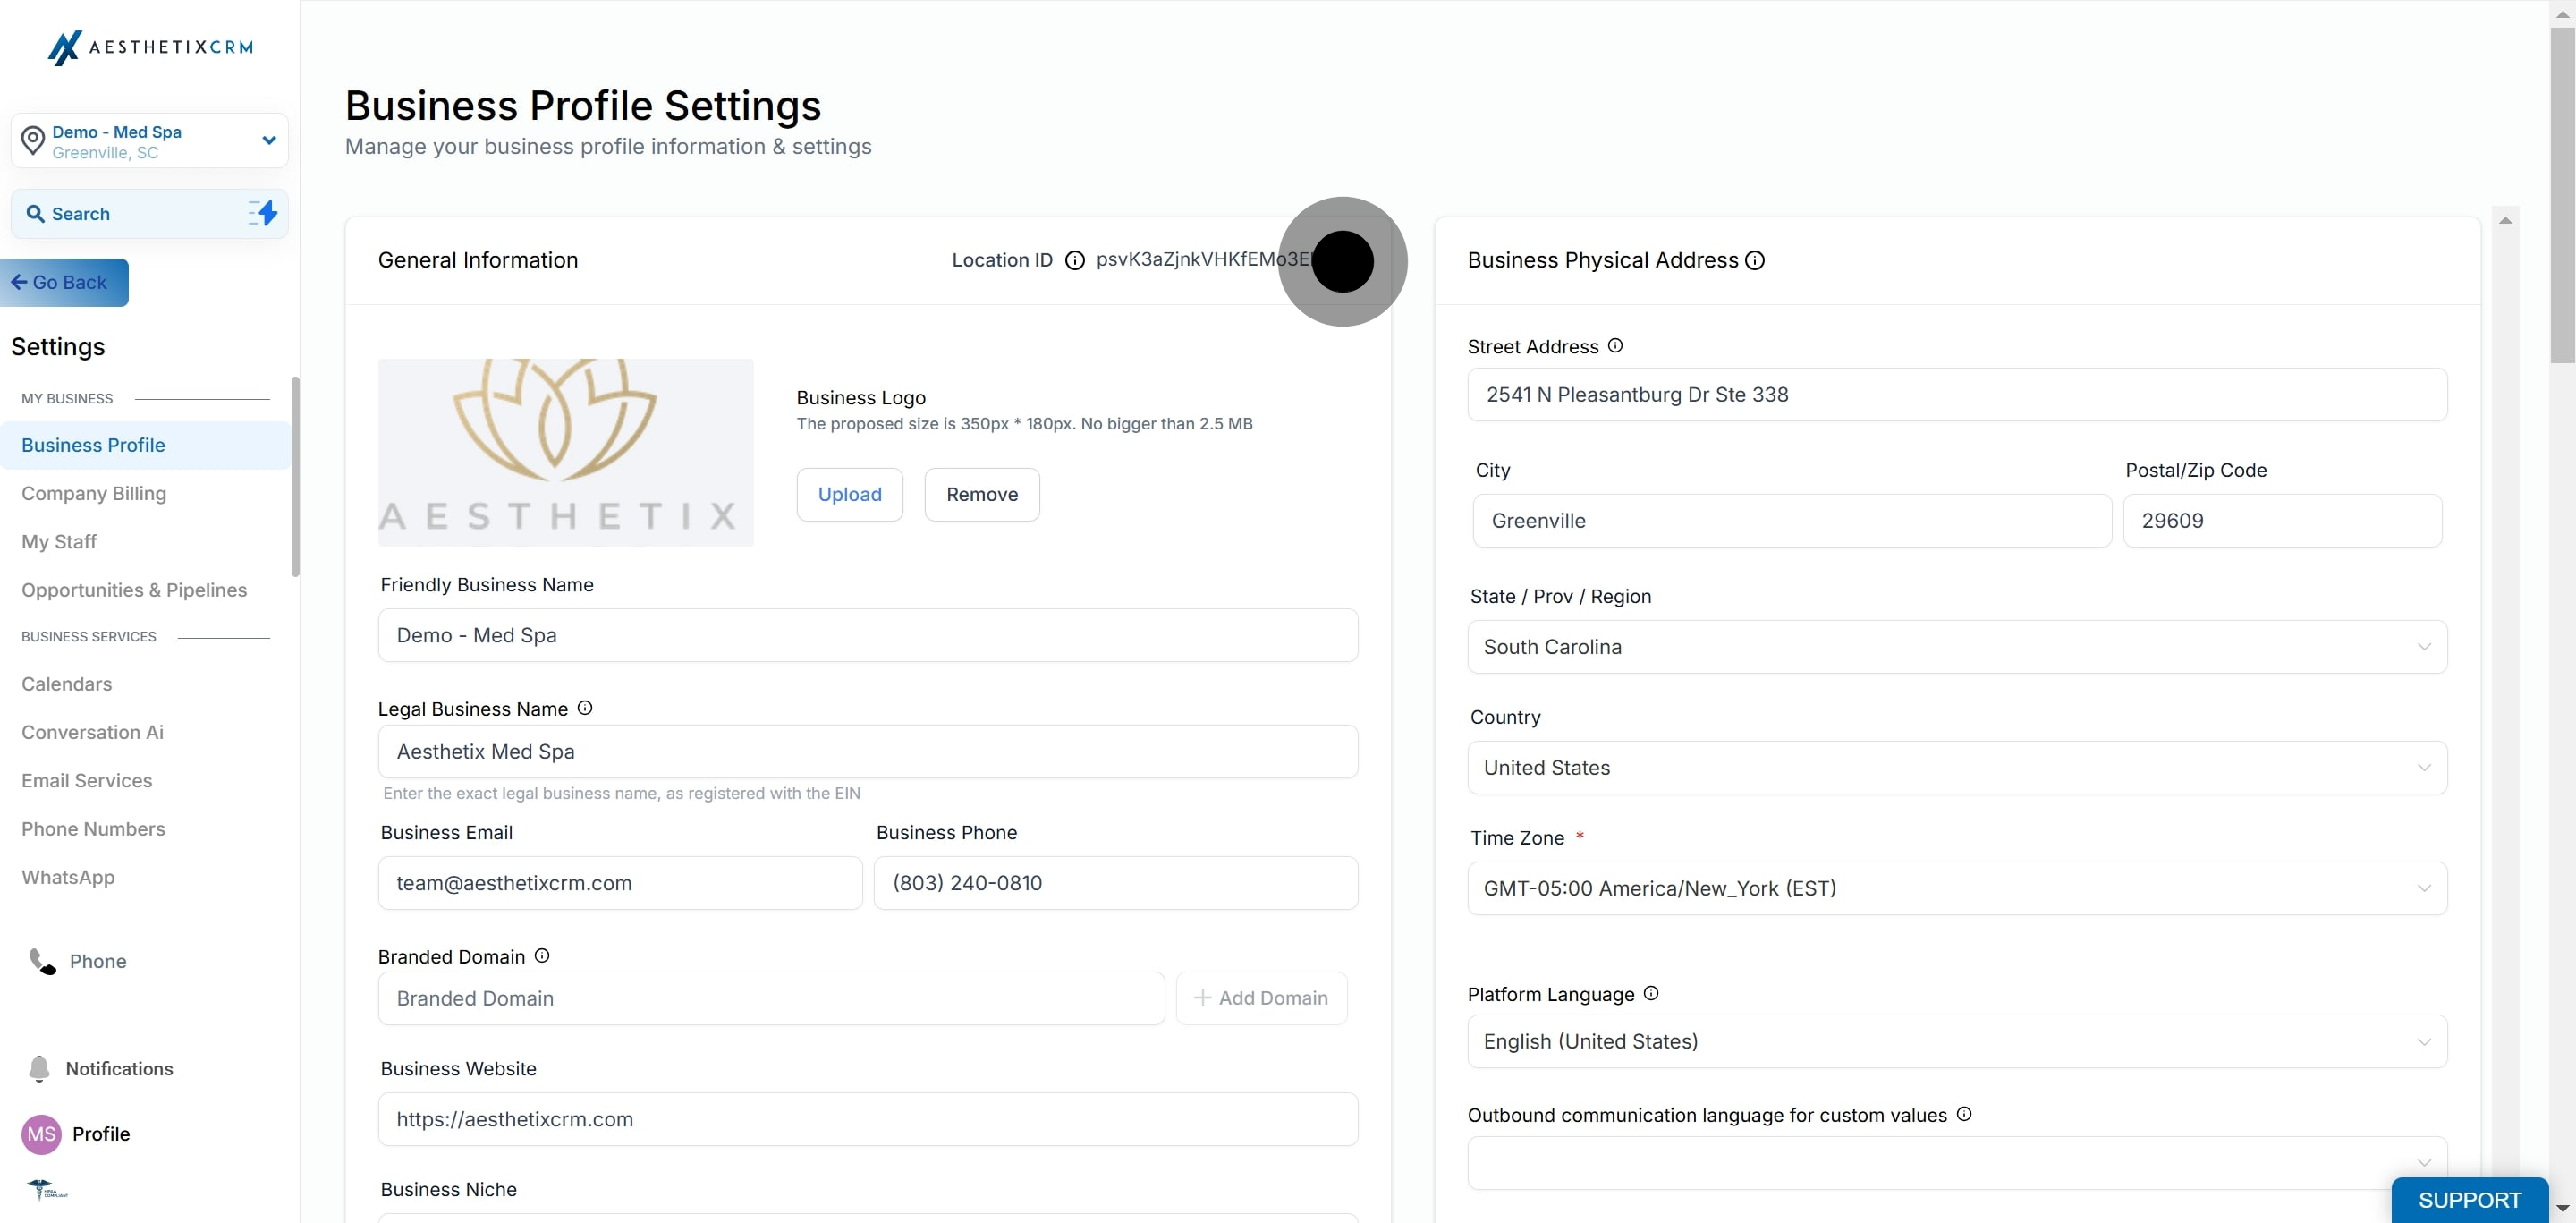This screenshot has height=1223, width=2576.
Task: Open the Country dropdown showing United States
Action: (1956, 768)
